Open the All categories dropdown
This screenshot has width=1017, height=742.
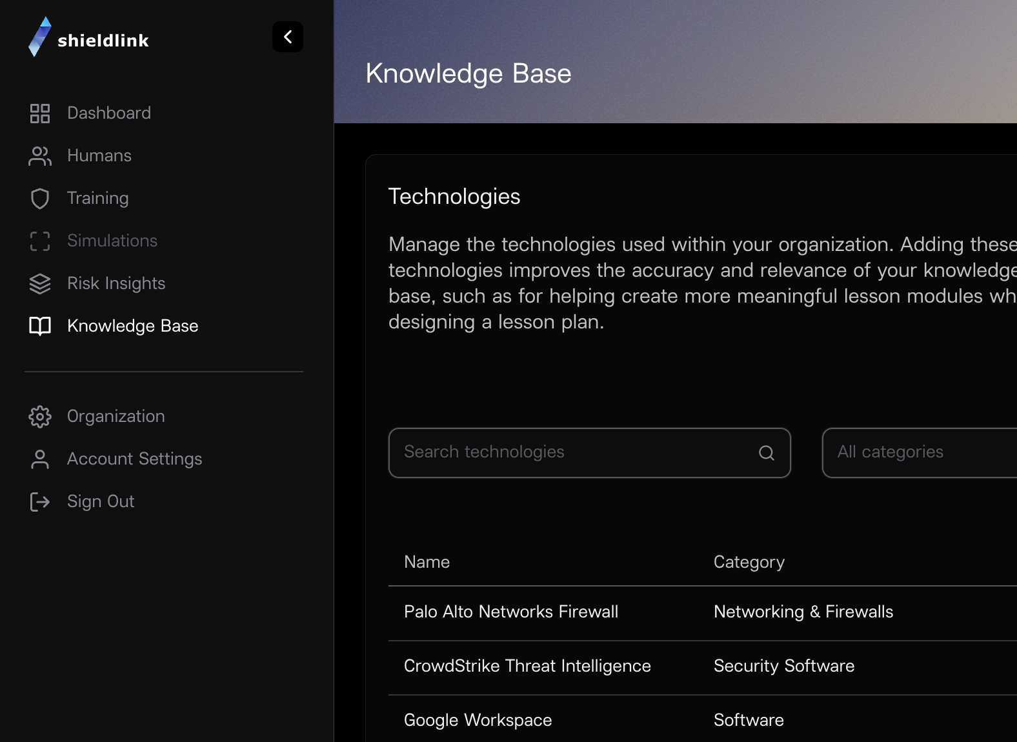920,453
